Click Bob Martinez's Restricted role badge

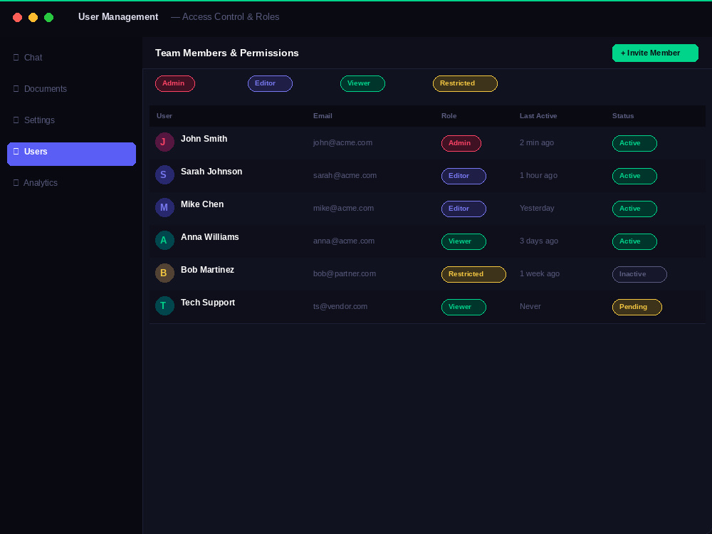(x=473, y=274)
